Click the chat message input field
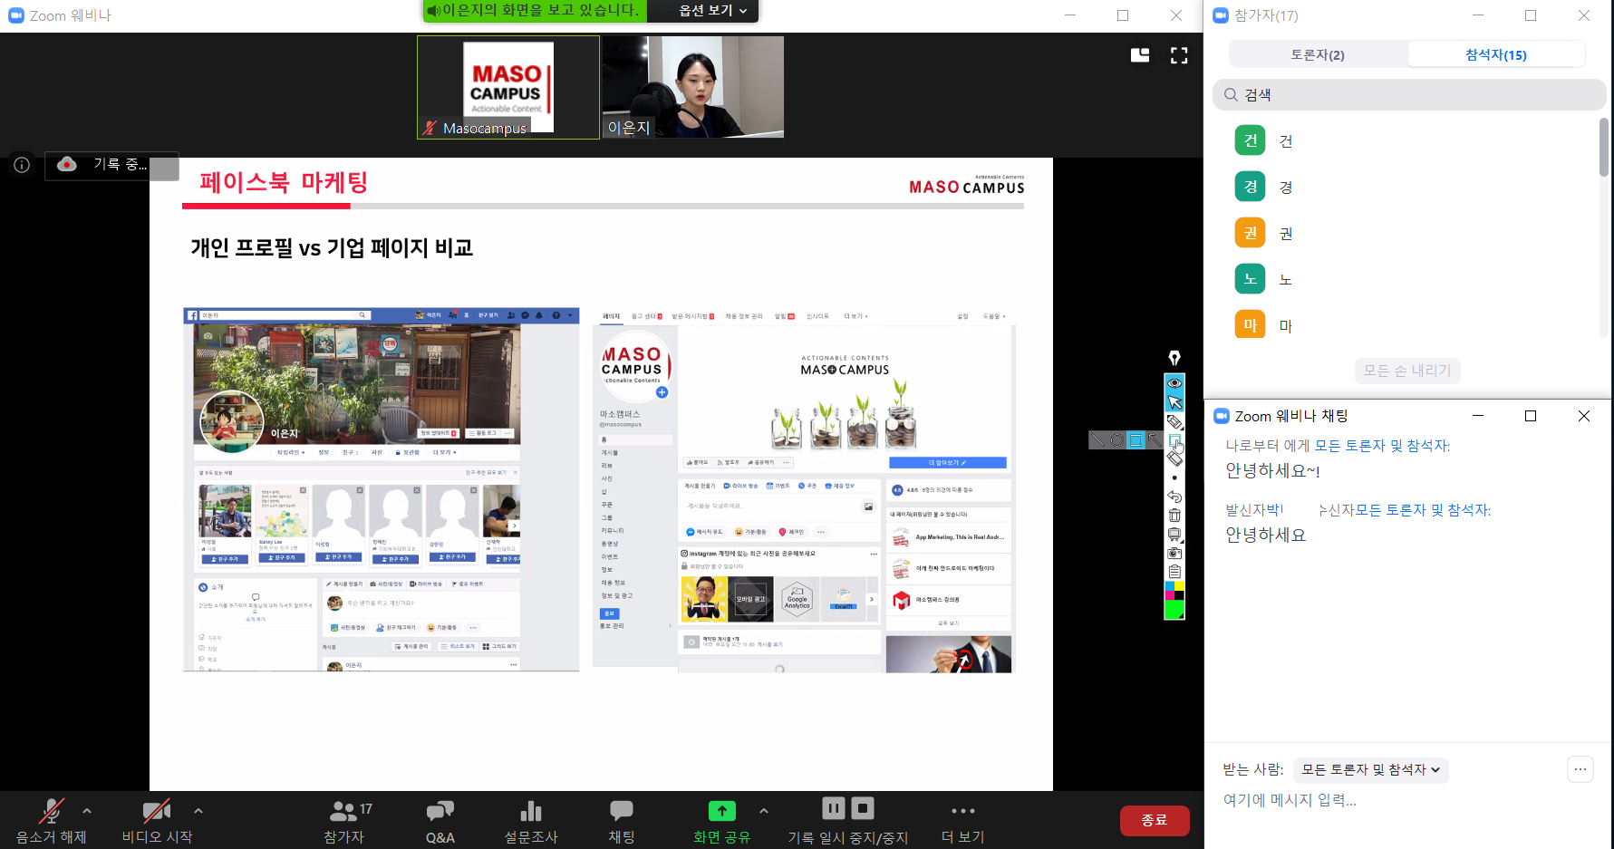This screenshot has height=849, width=1614. tap(1387, 800)
